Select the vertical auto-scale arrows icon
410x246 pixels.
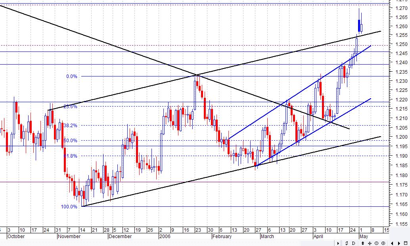tap(362, 242)
